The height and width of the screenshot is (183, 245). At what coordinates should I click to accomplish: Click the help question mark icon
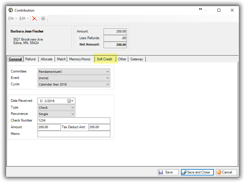point(43,18)
